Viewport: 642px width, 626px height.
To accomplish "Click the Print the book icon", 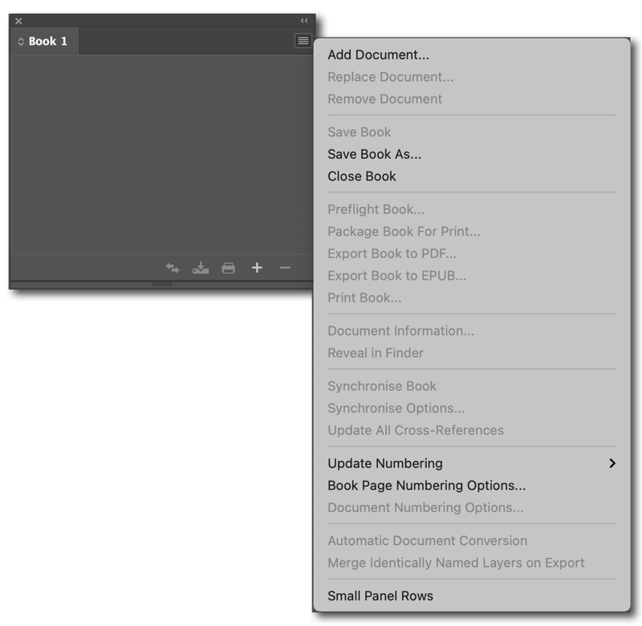I will point(229,269).
